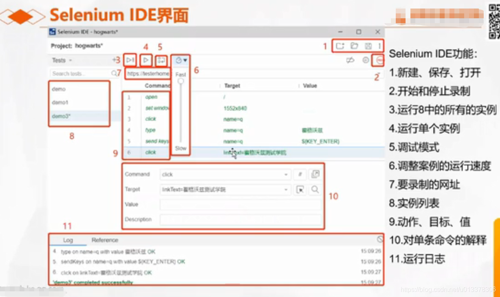Toggle the command comment slashes button
The height and width of the screenshot is (297, 500).
[300, 174]
